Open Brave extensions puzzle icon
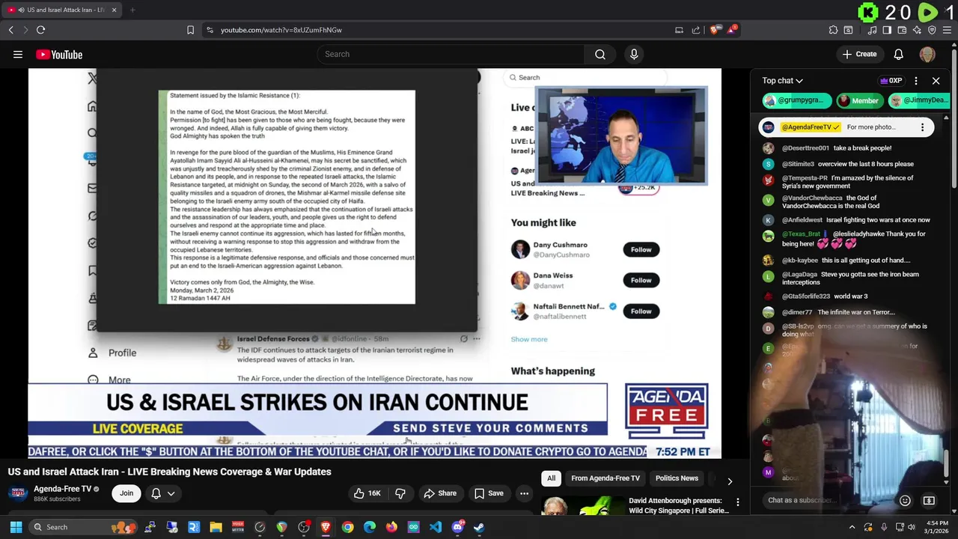 833,30
